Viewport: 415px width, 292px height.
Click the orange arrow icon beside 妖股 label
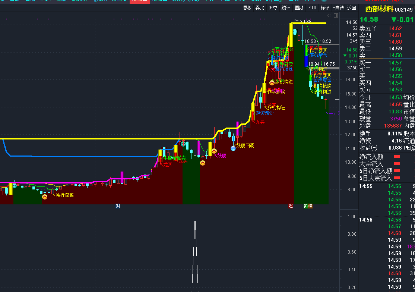[214, 151]
